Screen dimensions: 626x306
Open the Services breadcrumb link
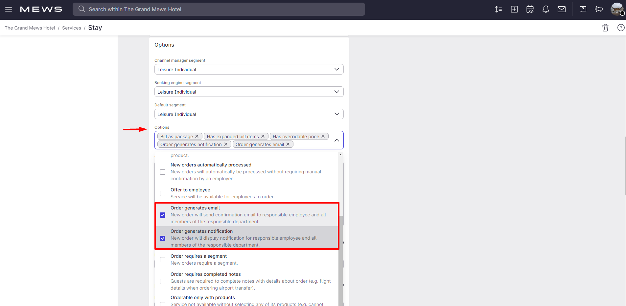click(72, 28)
